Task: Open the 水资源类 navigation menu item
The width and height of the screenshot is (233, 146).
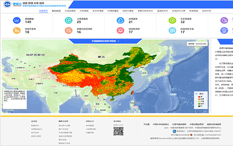Action: pos(84,11)
